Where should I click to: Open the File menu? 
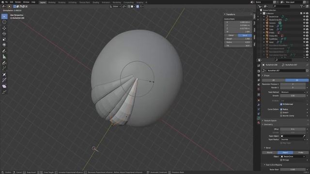6,2
